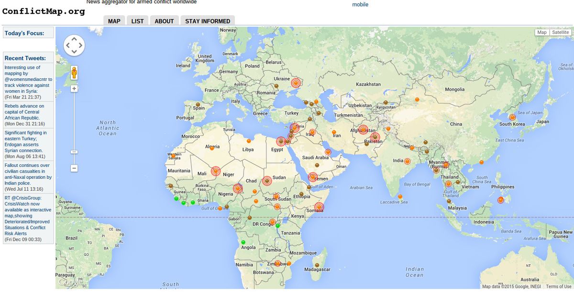Image resolution: width=574 pixels, height=294 pixels.
Task: Zoom in using the plus icon
Action: (x=74, y=88)
